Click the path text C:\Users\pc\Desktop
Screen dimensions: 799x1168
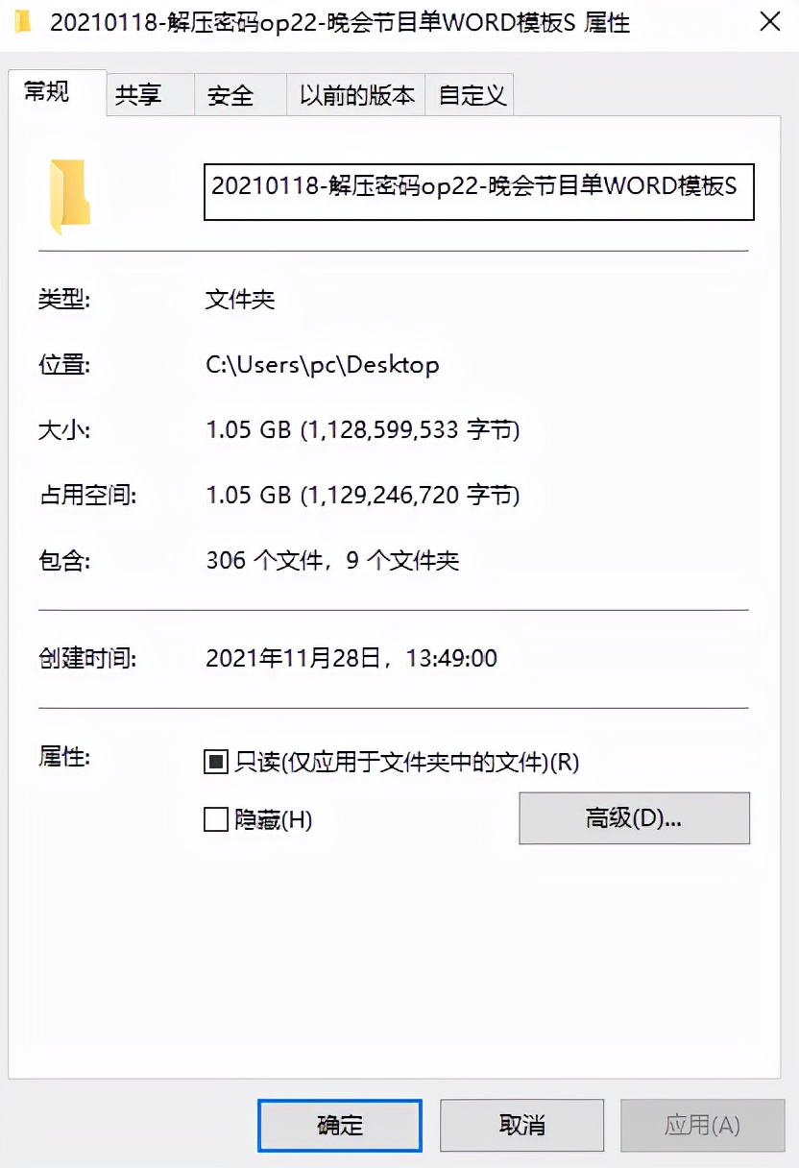click(324, 365)
